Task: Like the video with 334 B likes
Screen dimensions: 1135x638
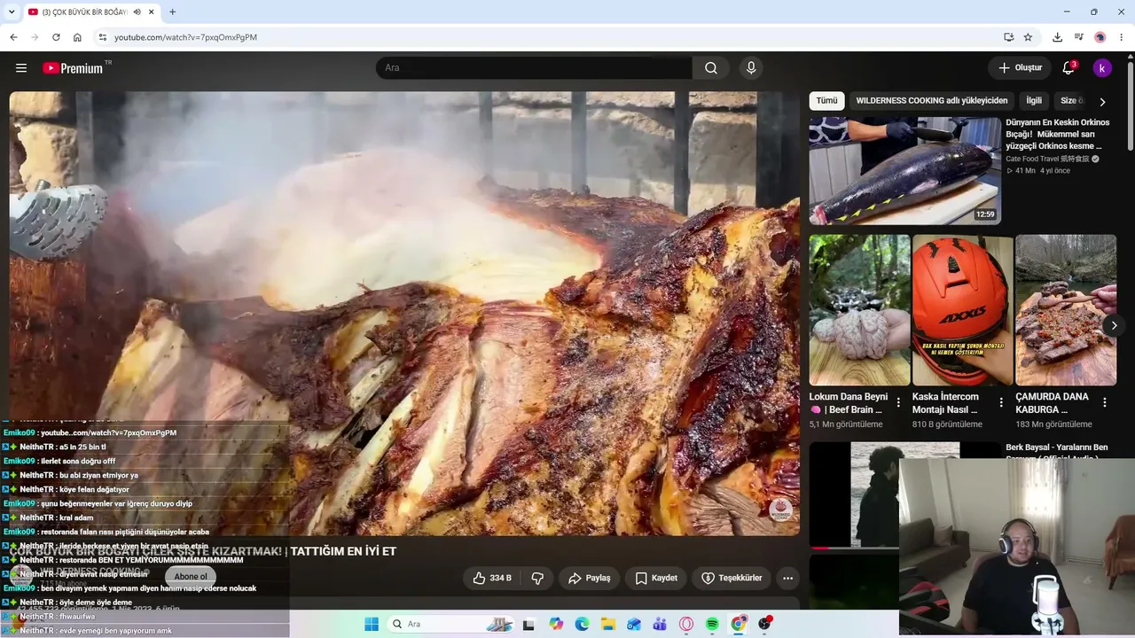Action: pyautogui.click(x=492, y=578)
